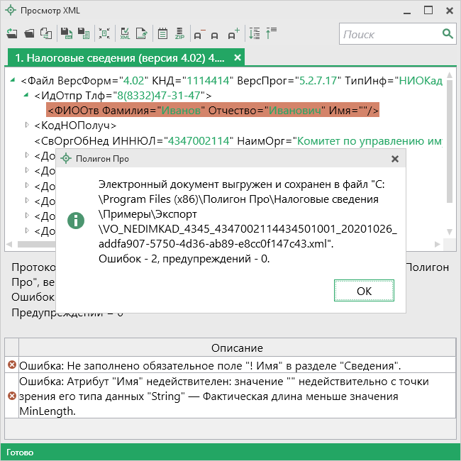The image size is (461, 461).
Task: Click the green up-arrow lines toolbar icon
Action: pos(272,33)
